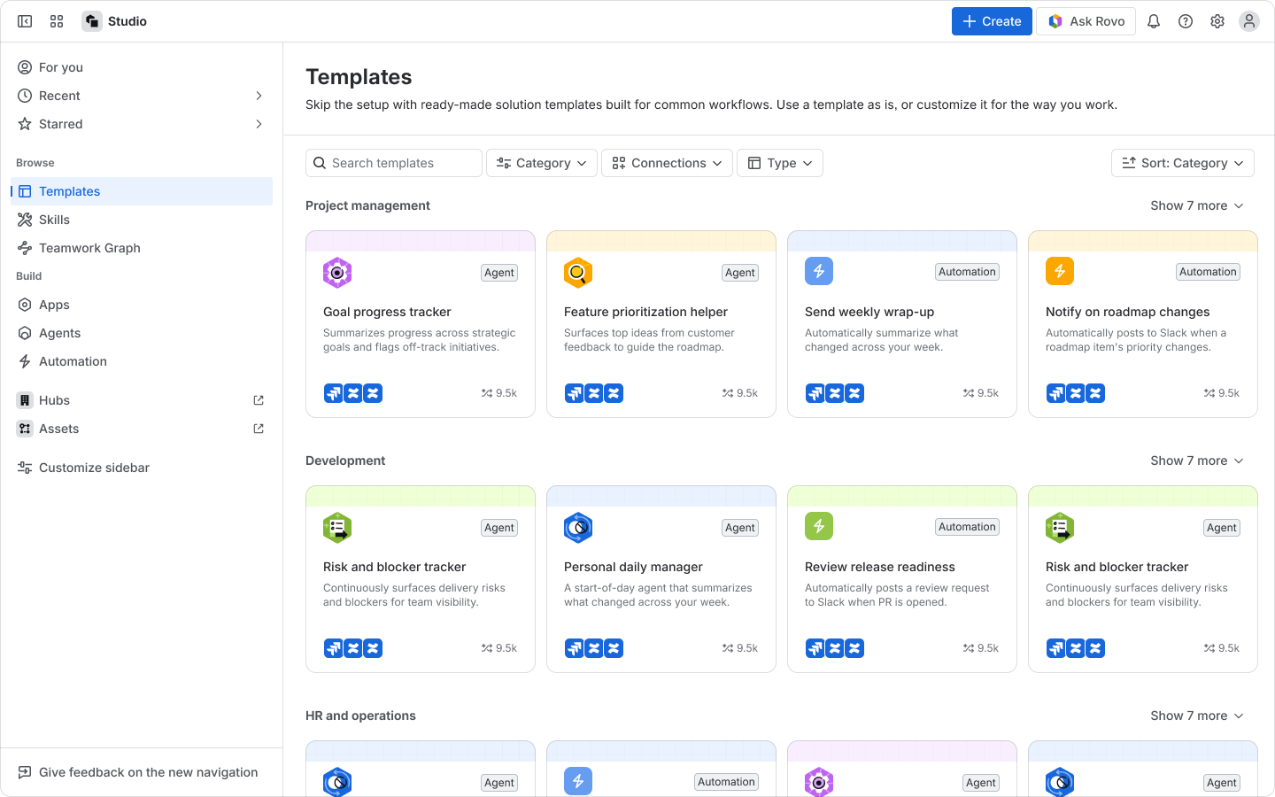The image size is (1275, 797).
Task: Expand the Starred chevron
Action: pyautogui.click(x=259, y=124)
